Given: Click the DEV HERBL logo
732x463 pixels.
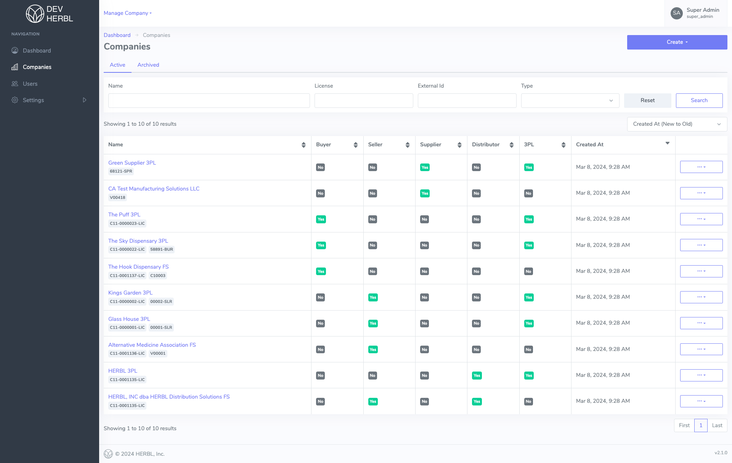Looking at the screenshot, I should (x=50, y=14).
